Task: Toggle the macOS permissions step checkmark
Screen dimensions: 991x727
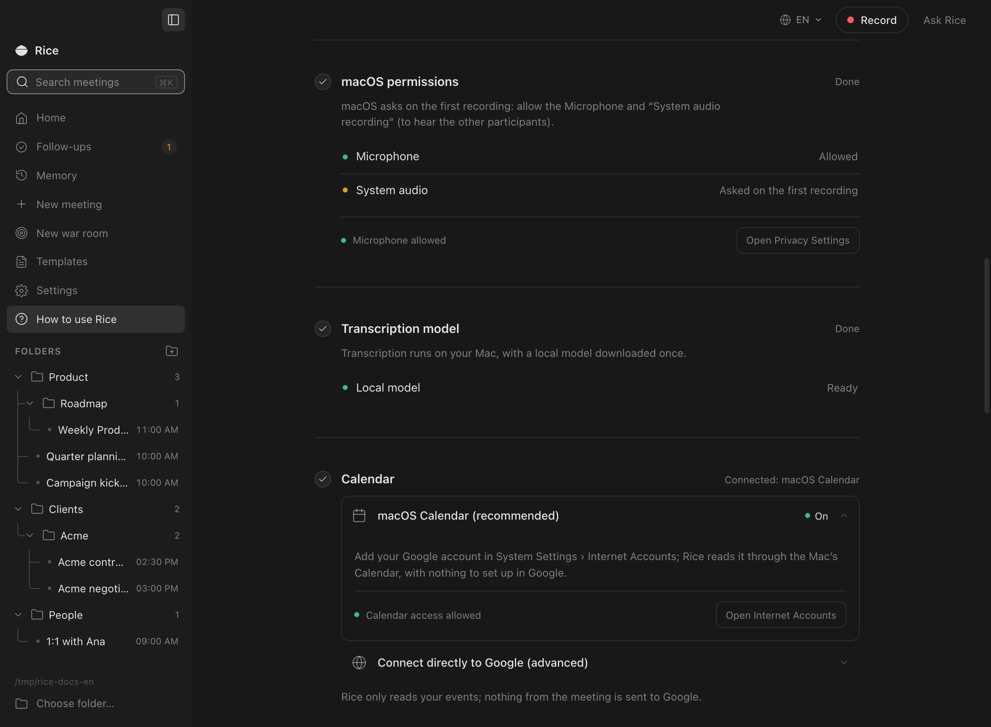Action: click(323, 82)
